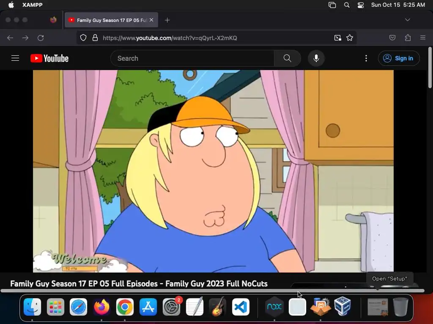Launch GarageBand from the dock
Screen dimensions: 433x324
pos(218,307)
